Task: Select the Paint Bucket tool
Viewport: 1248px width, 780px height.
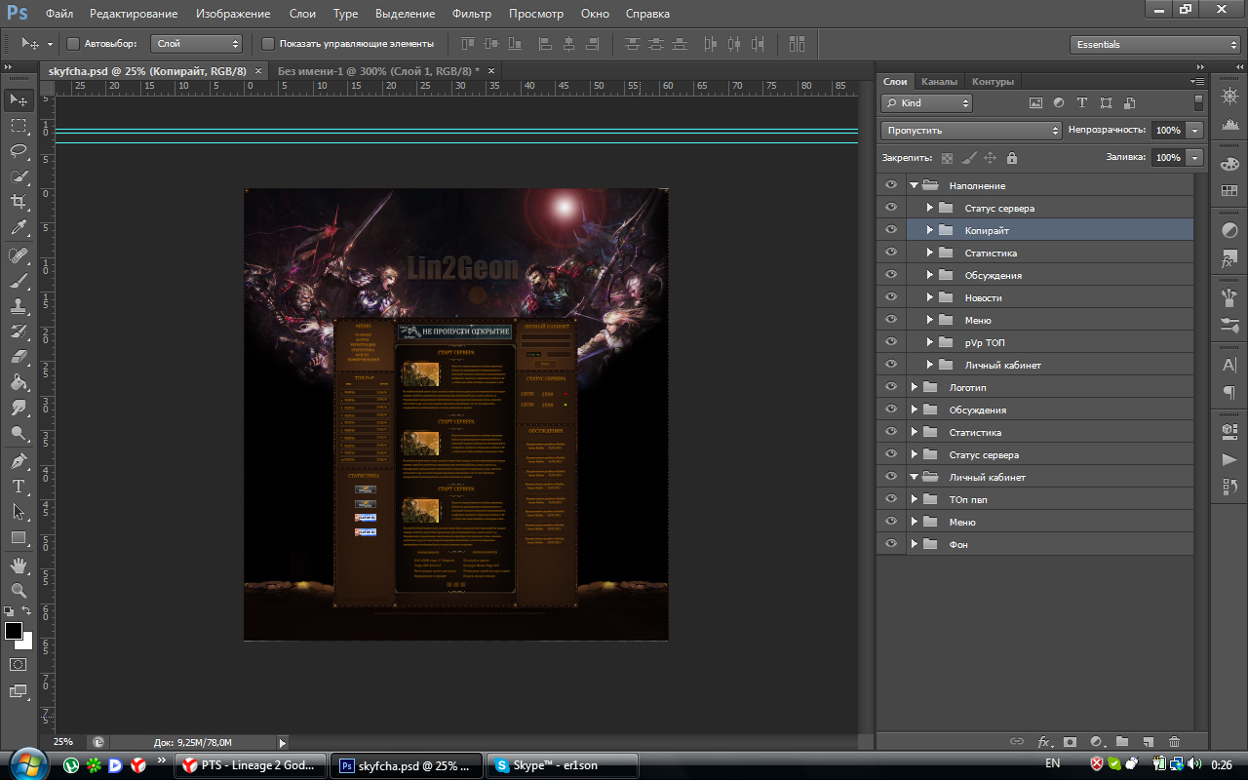Action: click(19, 382)
